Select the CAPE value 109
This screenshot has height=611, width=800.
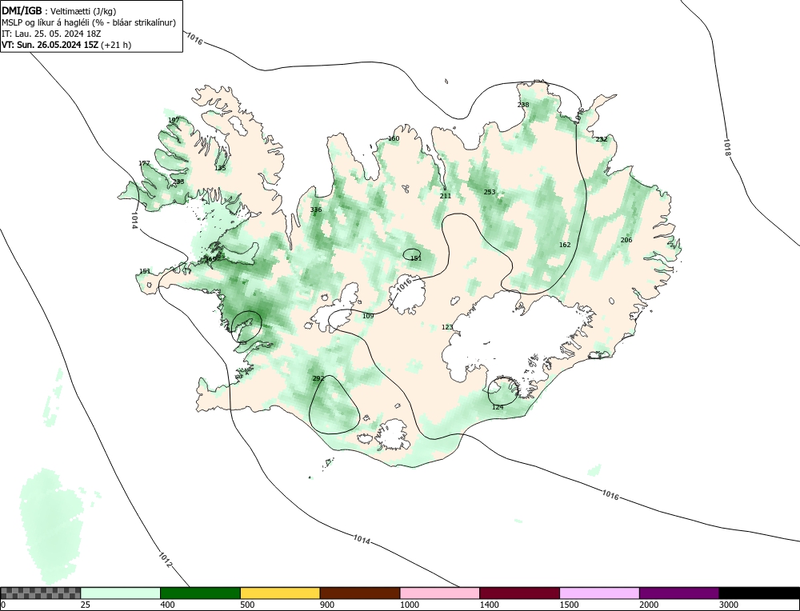tap(368, 316)
